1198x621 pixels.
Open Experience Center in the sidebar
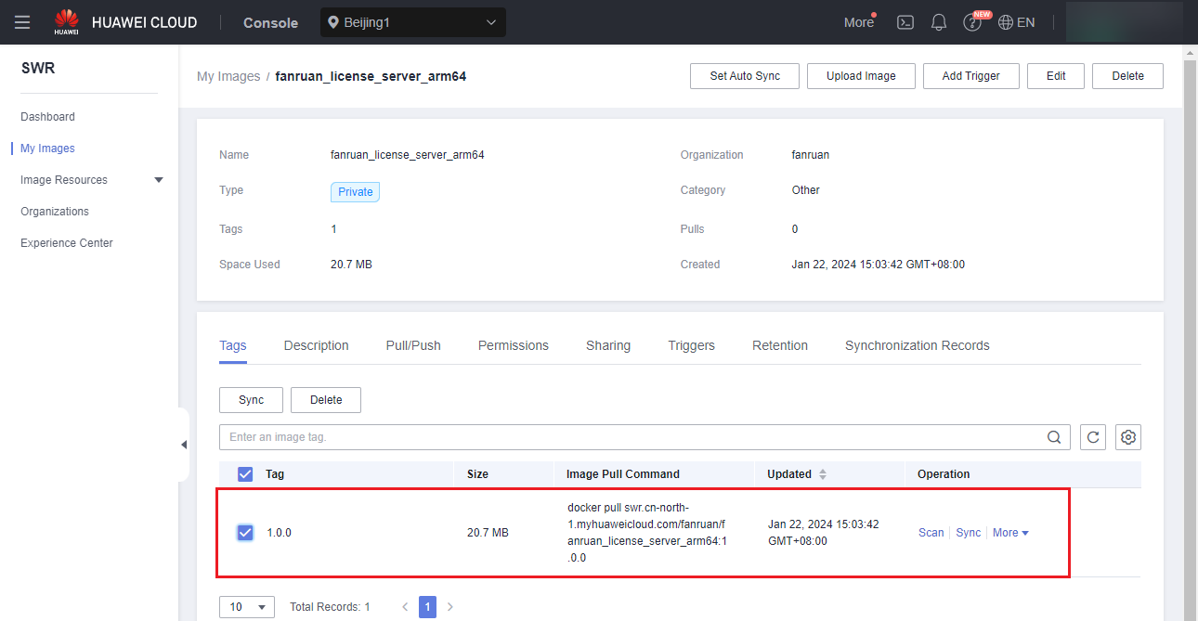click(x=67, y=243)
